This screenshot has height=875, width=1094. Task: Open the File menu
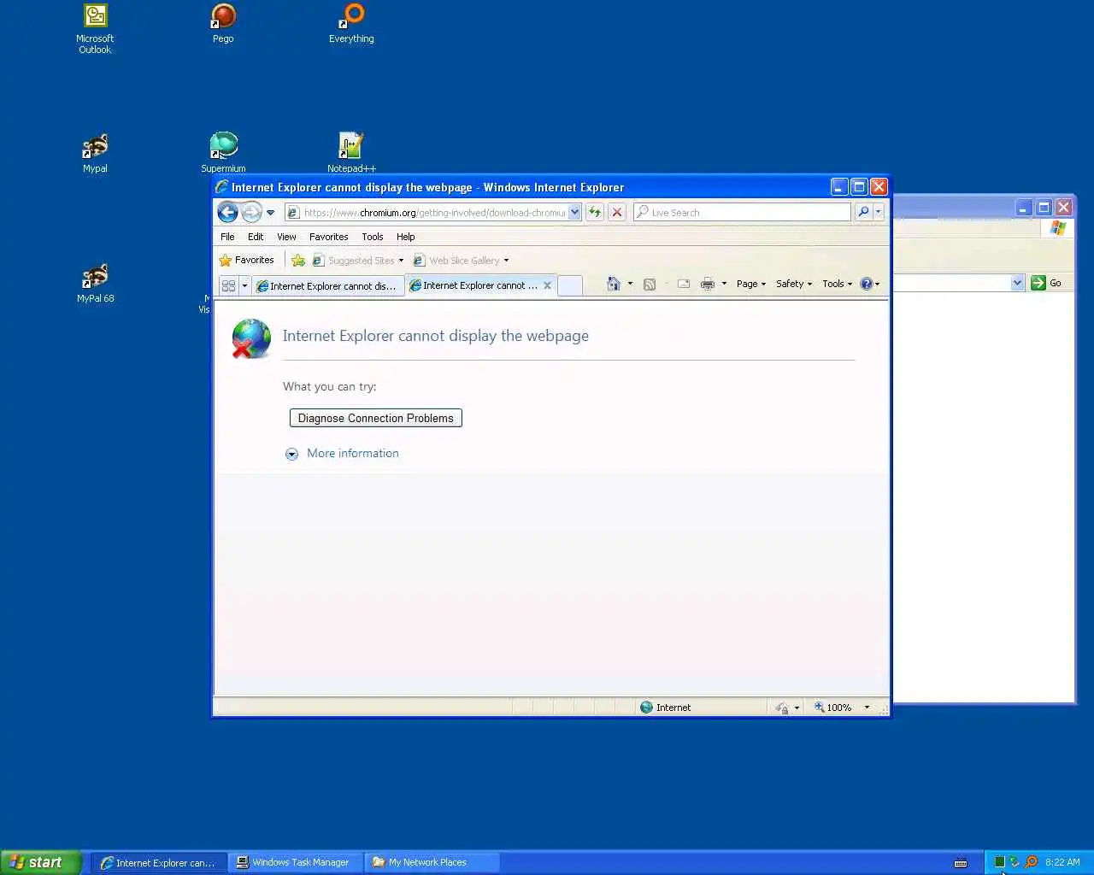click(227, 237)
